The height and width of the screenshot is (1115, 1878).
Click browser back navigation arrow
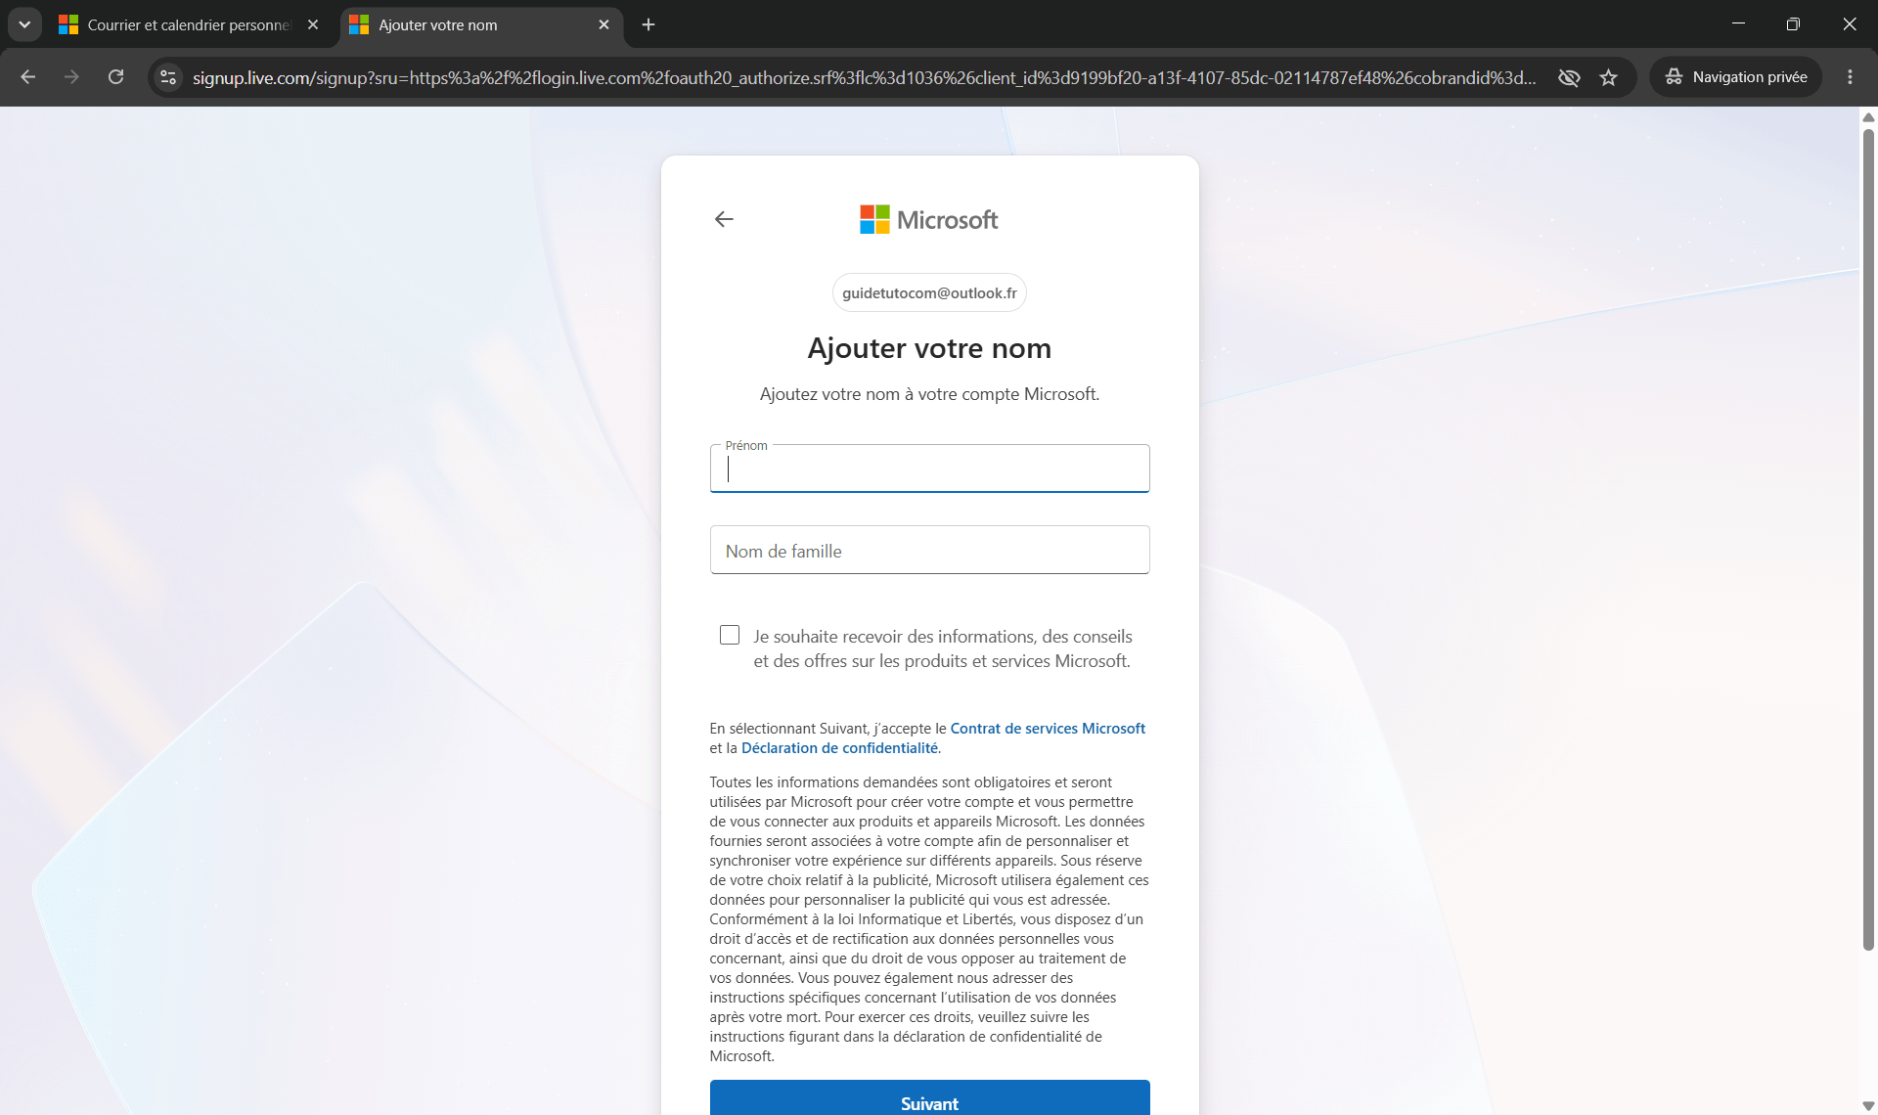coord(27,77)
